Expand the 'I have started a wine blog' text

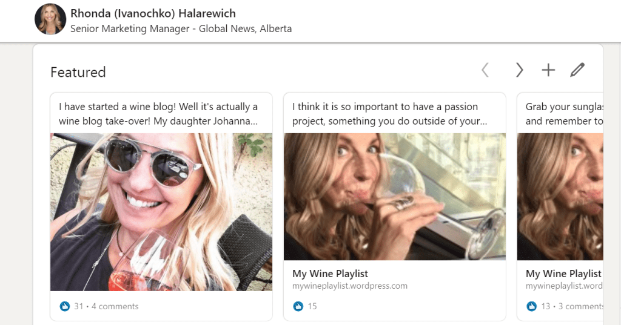pyautogui.click(x=158, y=114)
